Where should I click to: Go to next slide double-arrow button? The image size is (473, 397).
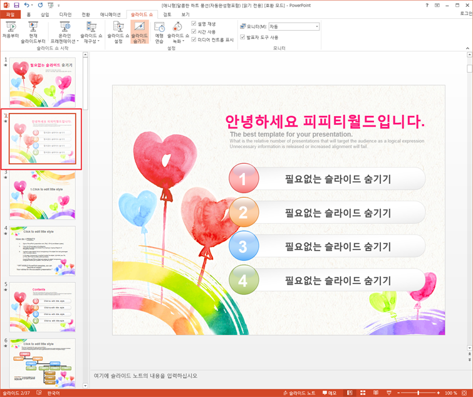point(469,359)
